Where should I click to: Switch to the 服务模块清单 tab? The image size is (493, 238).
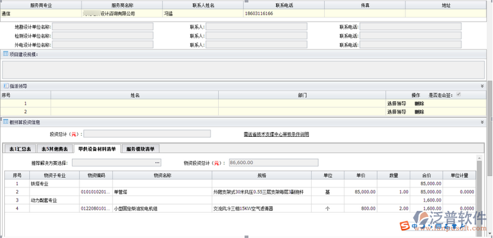tap(141, 149)
